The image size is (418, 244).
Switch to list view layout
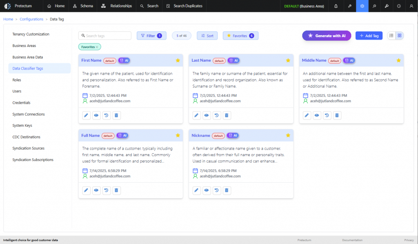(391, 36)
